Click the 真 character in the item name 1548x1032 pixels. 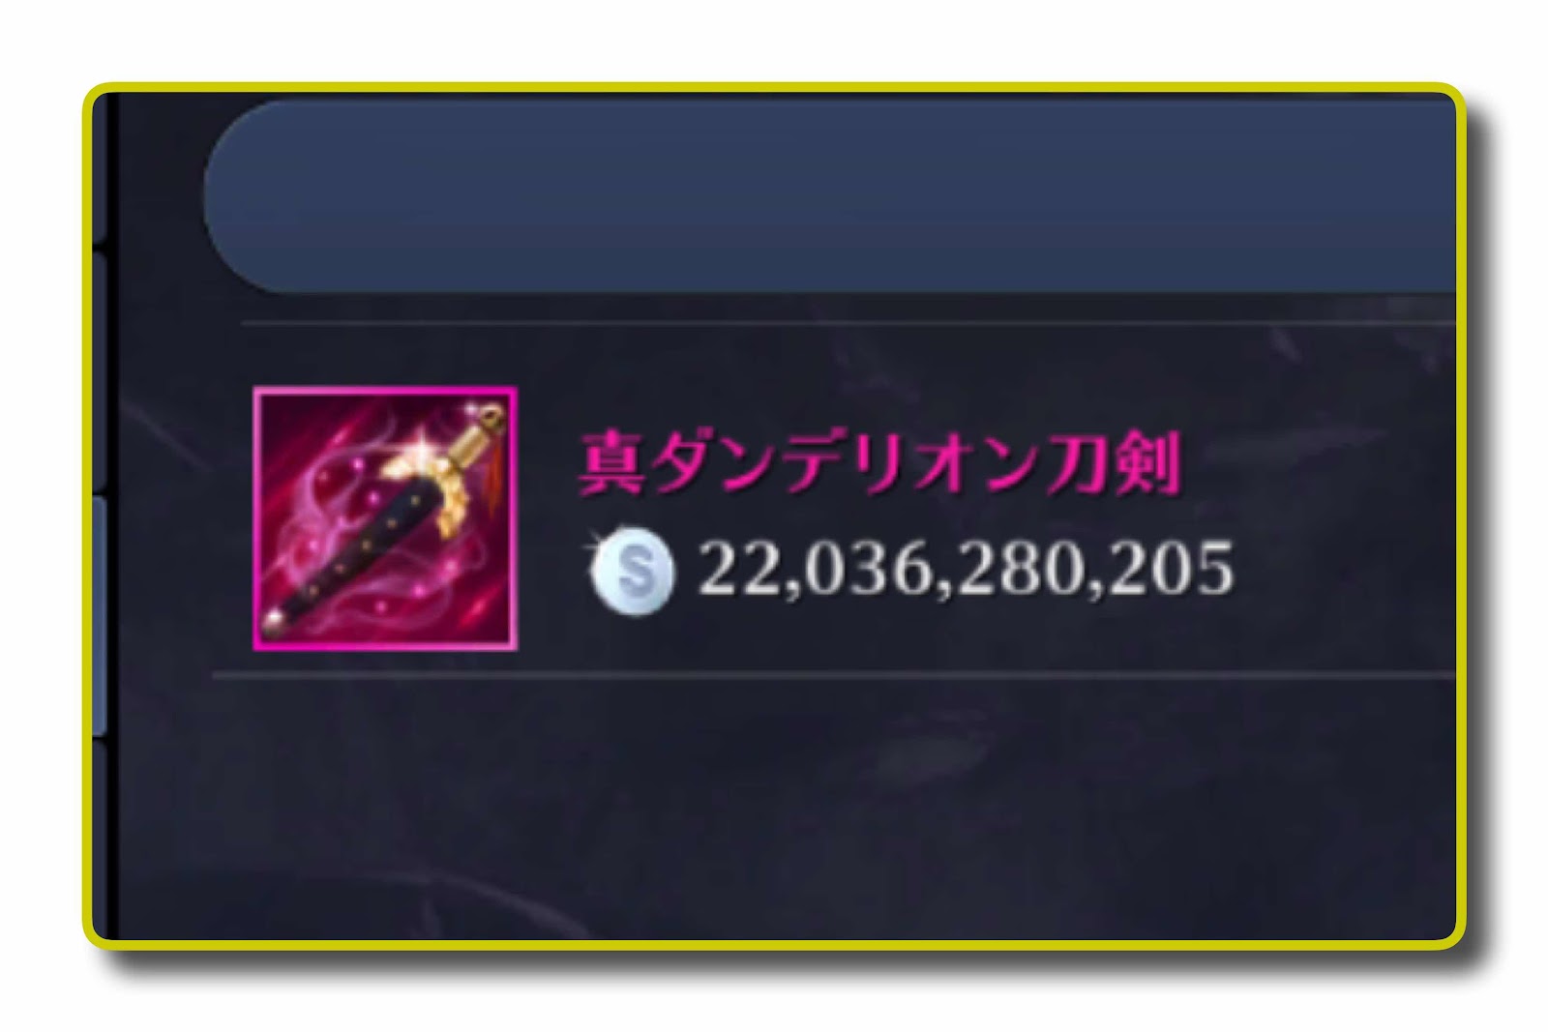613,464
